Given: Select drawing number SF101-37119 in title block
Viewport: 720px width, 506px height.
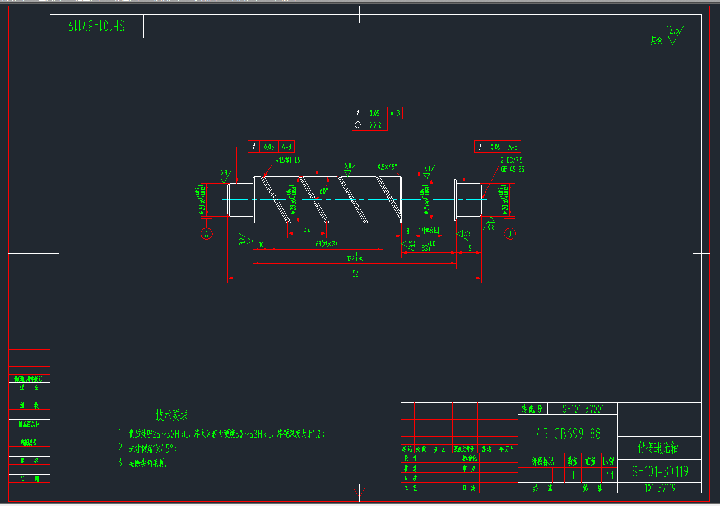Looking at the screenshot, I should [660, 471].
